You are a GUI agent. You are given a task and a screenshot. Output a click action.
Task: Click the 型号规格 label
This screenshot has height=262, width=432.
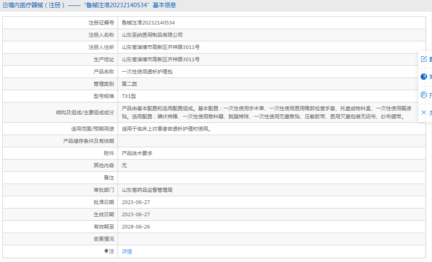[103, 96]
